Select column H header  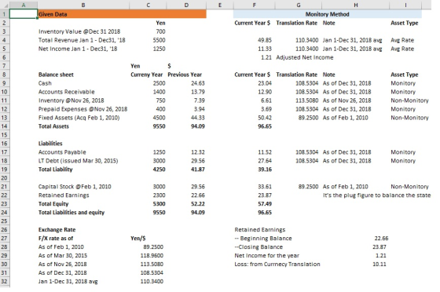point(355,5)
